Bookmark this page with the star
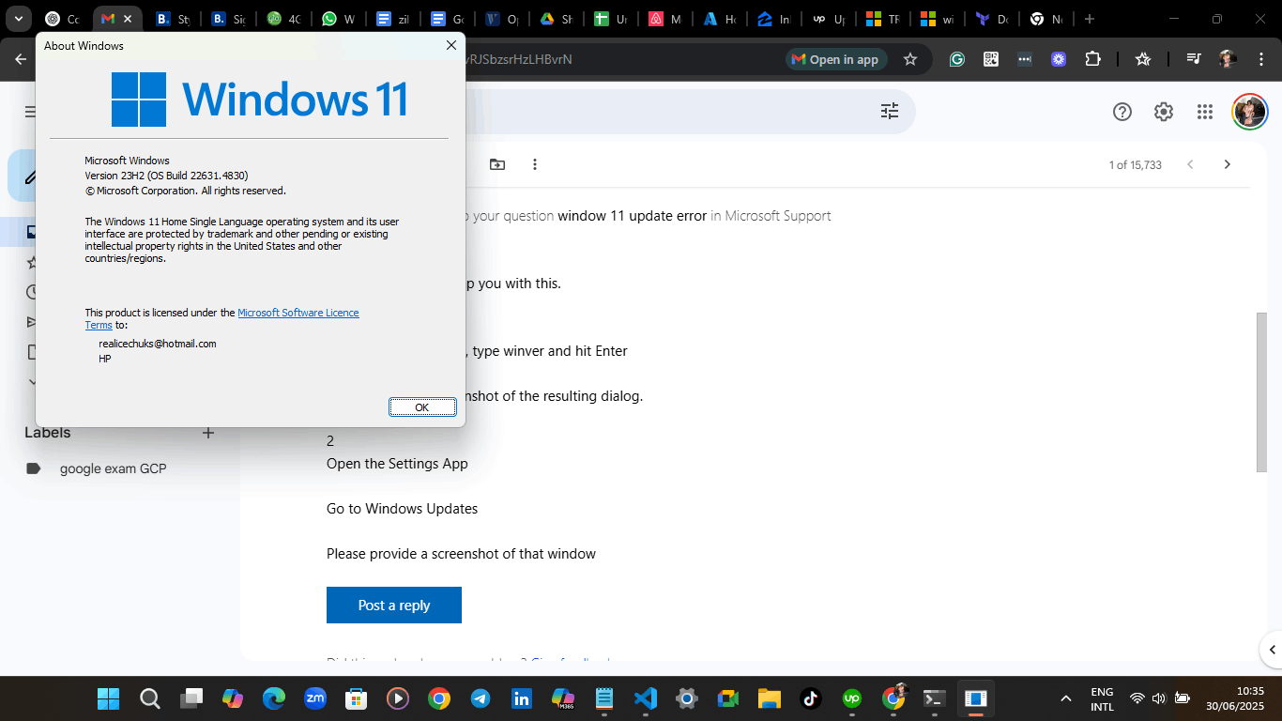 click(909, 59)
